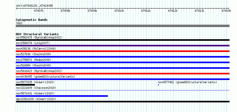Select the blue nsv5871431 variant bar

click(62, 96)
